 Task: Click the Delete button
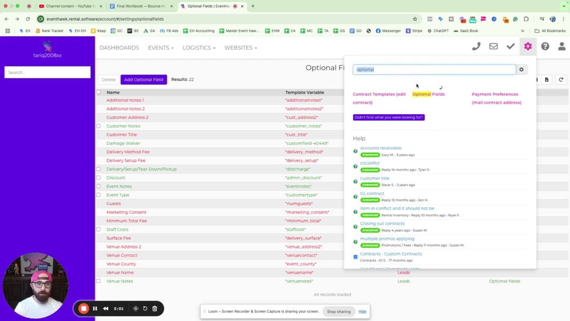click(108, 79)
